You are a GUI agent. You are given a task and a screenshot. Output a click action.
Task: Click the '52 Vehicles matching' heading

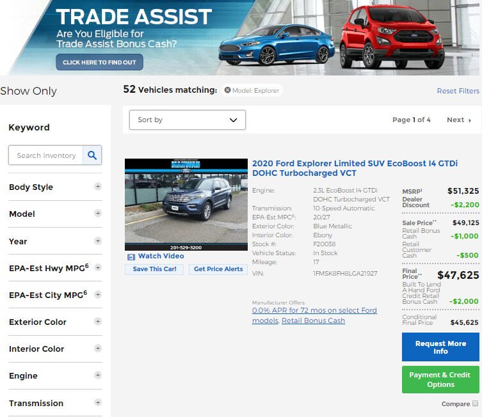[170, 90]
